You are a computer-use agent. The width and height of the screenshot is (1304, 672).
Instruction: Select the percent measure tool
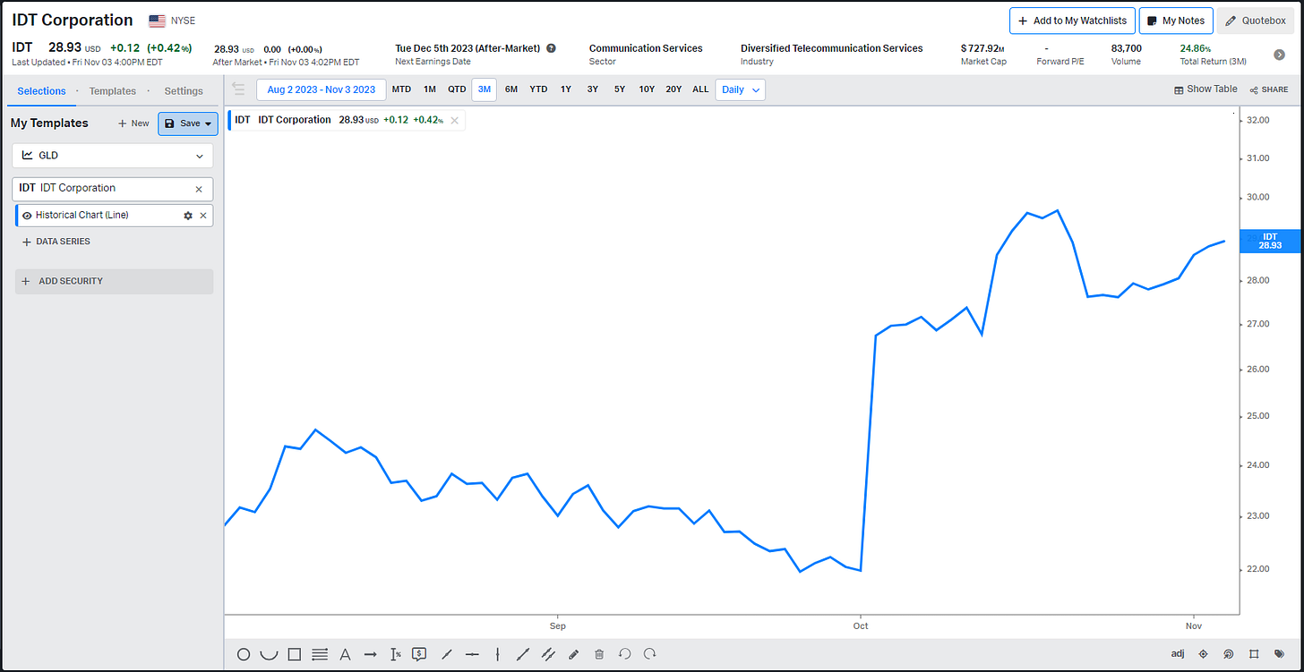[x=396, y=654]
